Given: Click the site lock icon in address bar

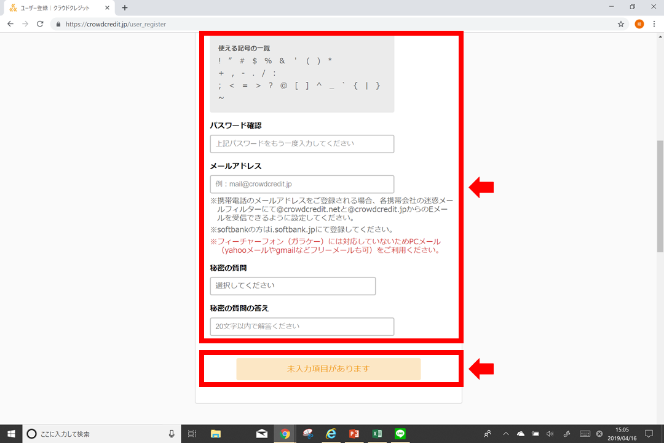Looking at the screenshot, I should [x=58, y=24].
